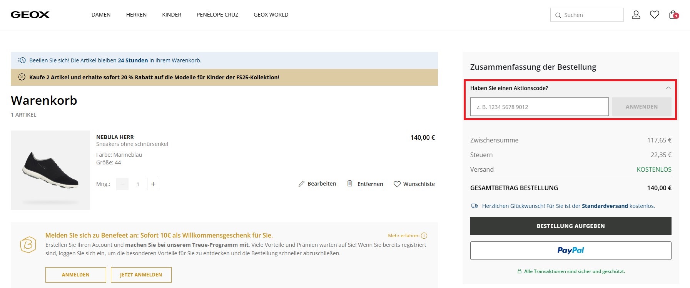Image resolution: width=690 pixels, height=288 pixels.
Task: Click the clock icon in the 24 Stunden banner
Action: tap(22, 60)
